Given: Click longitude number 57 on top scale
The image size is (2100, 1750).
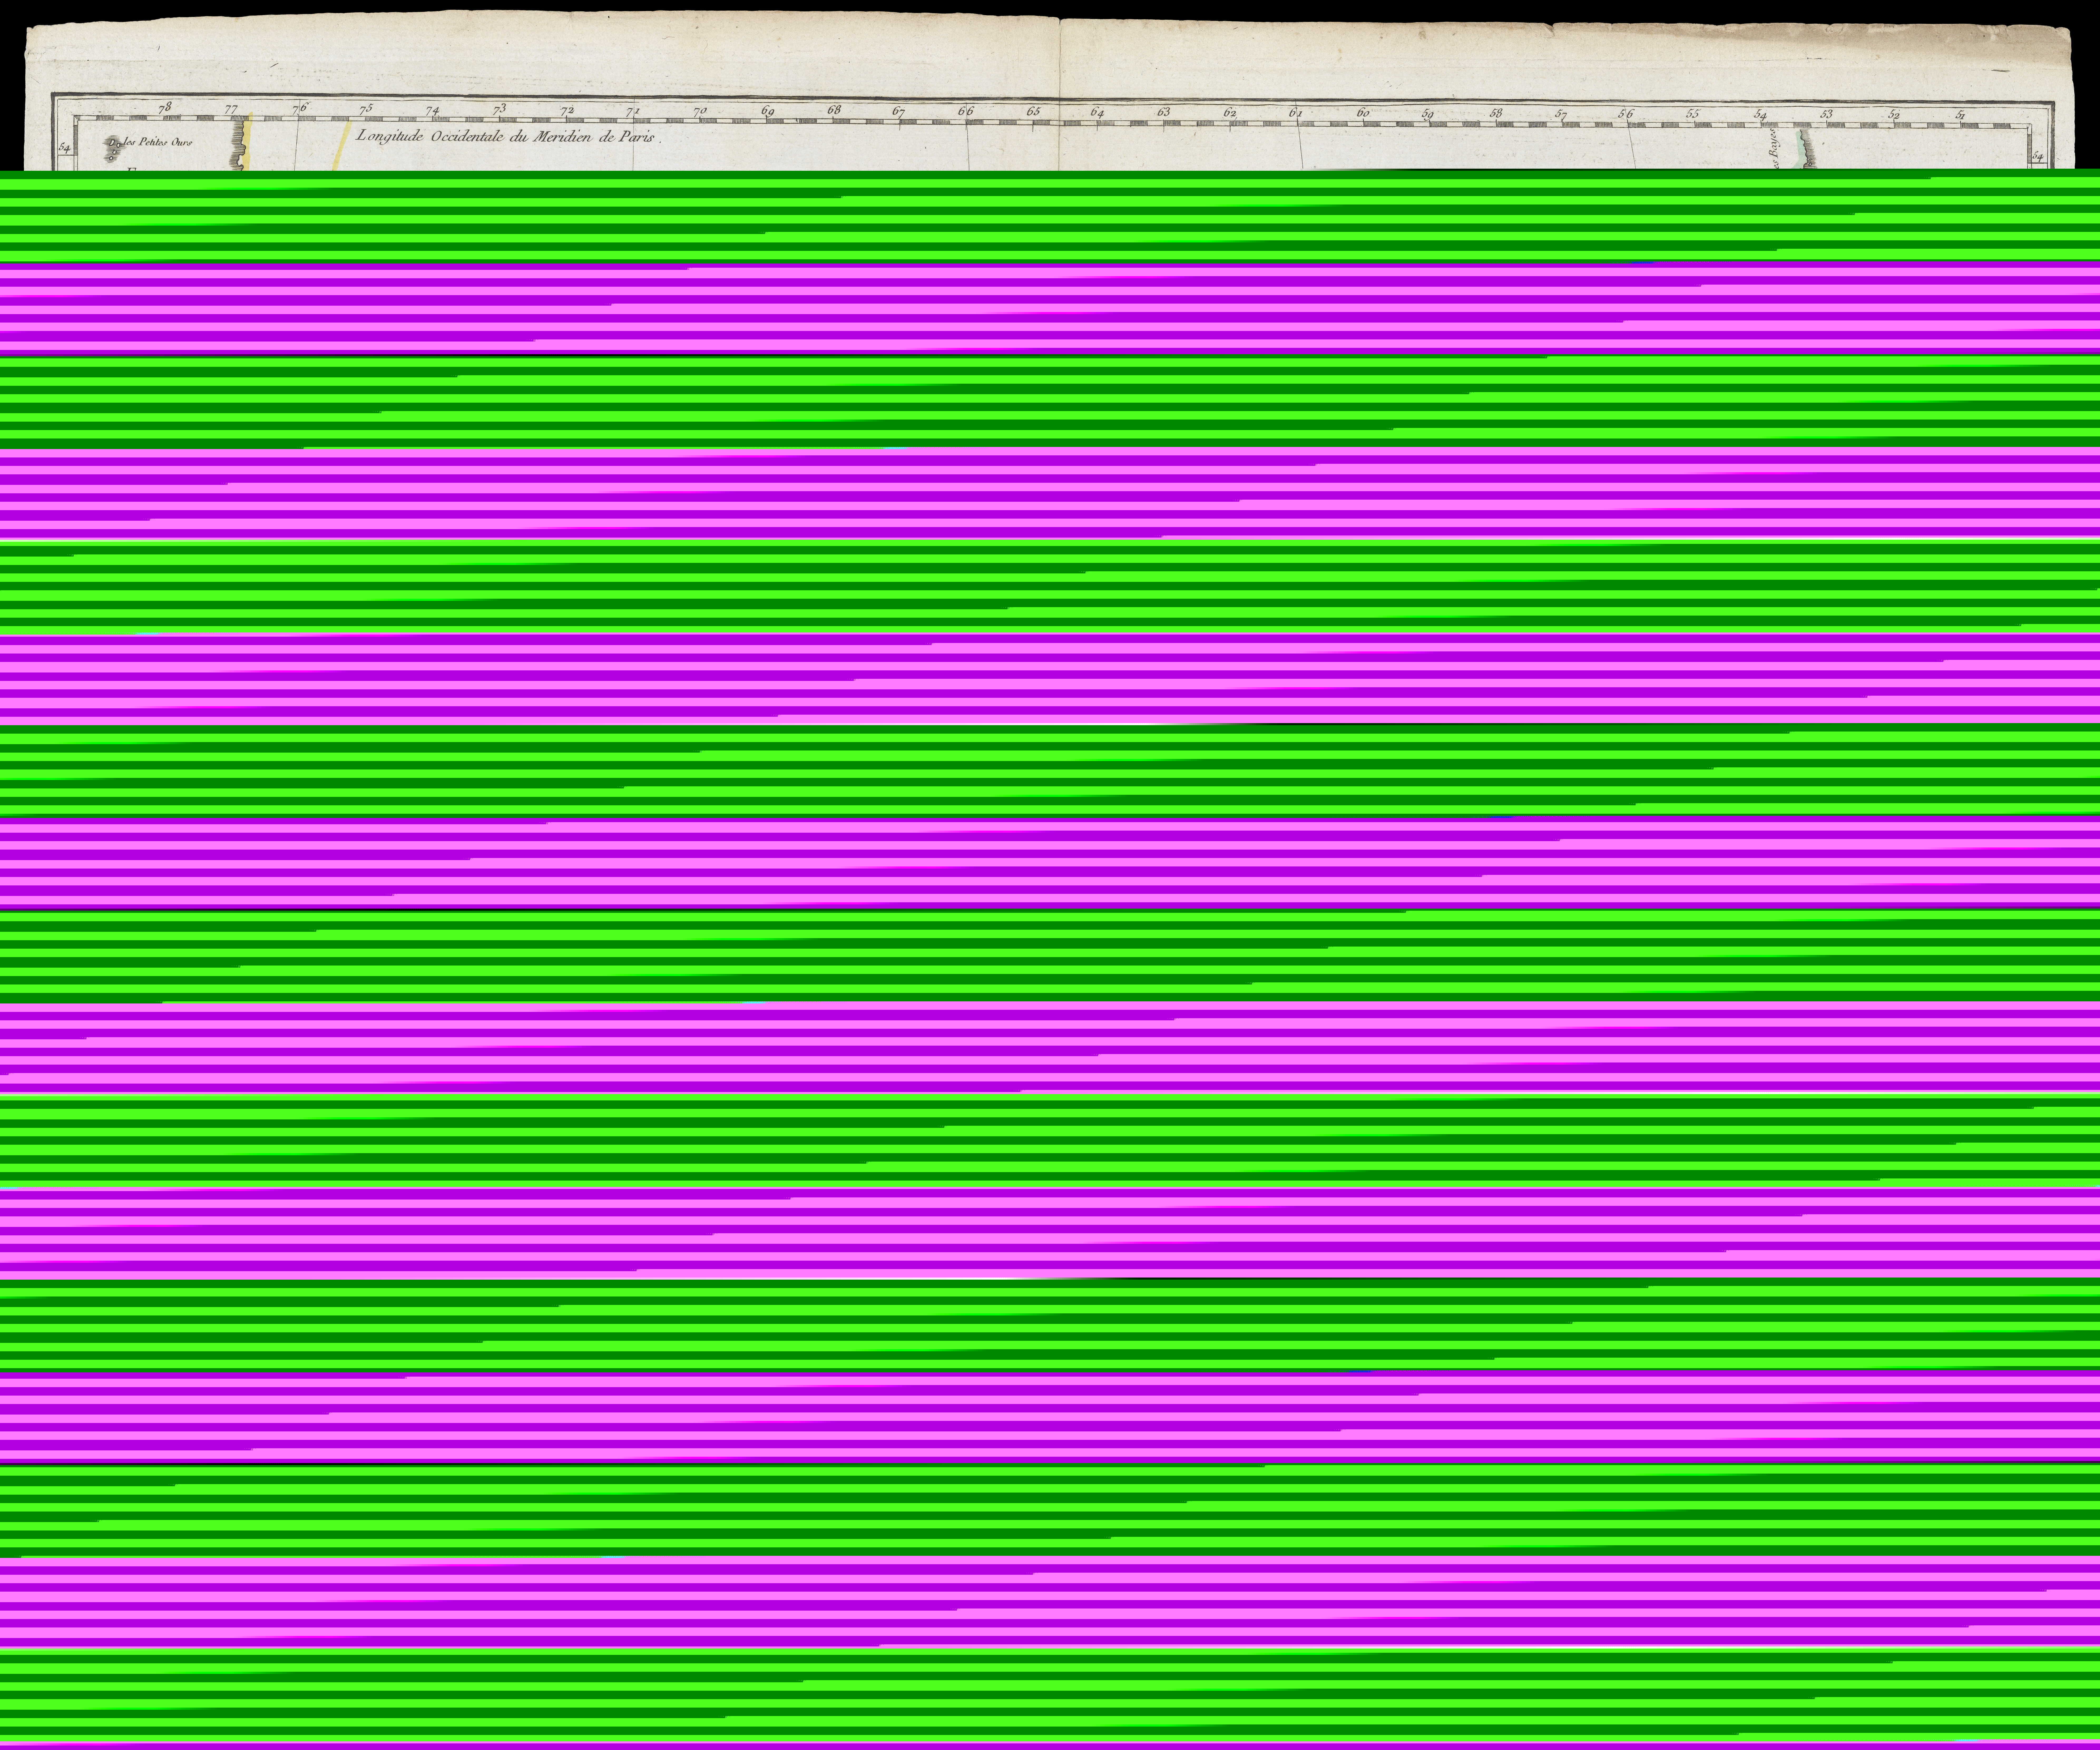Looking at the screenshot, I should pos(1561,115).
